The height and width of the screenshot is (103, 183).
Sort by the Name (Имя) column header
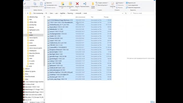click(49, 17)
